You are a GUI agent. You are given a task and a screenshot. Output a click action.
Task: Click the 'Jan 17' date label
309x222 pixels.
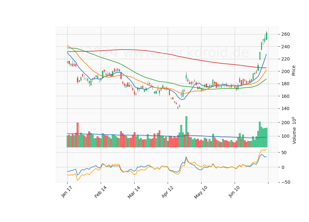pos(66,192)
